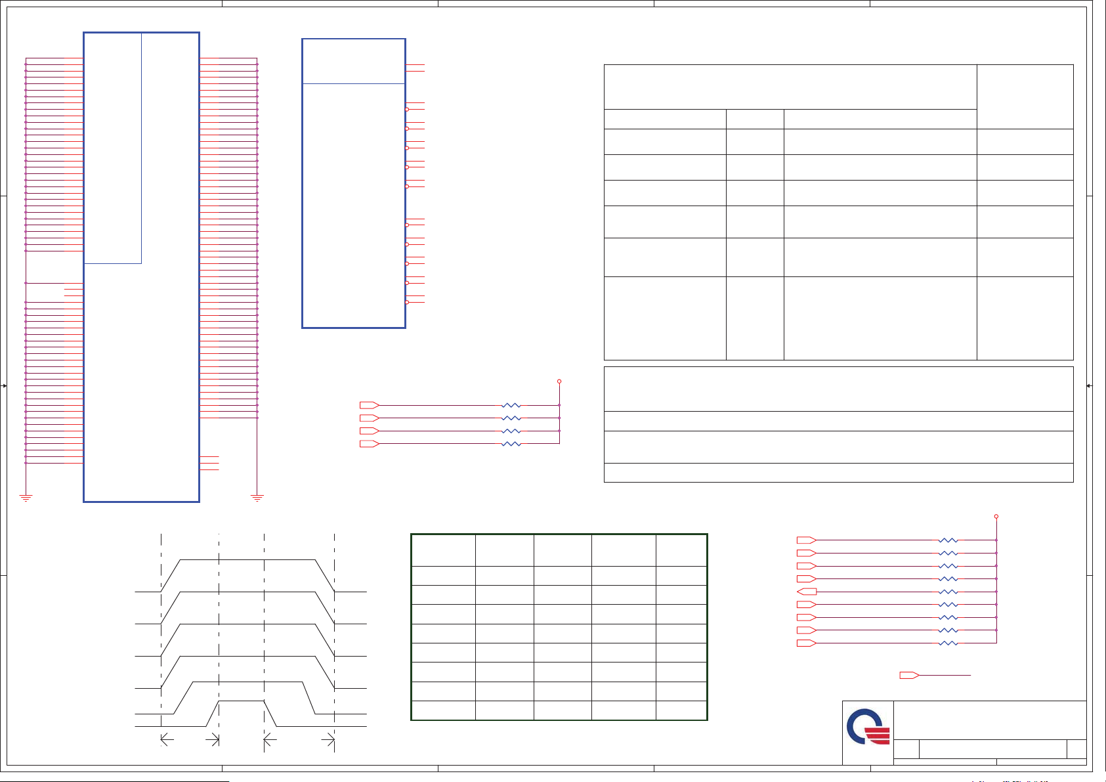Select the large blue connector symbol with many pins
Screen dimensions: 1106x782
[x=141, y=267]
